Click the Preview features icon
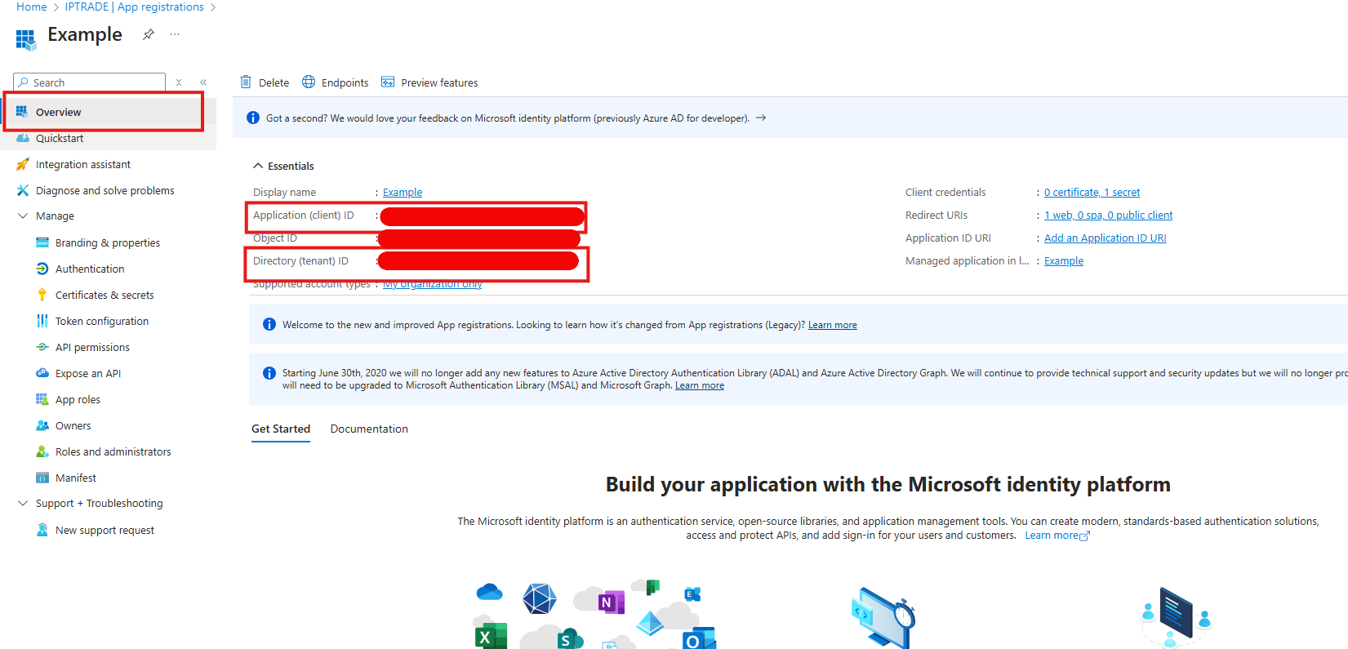This screenshot has width=1348, height=649. pos(388,82)
